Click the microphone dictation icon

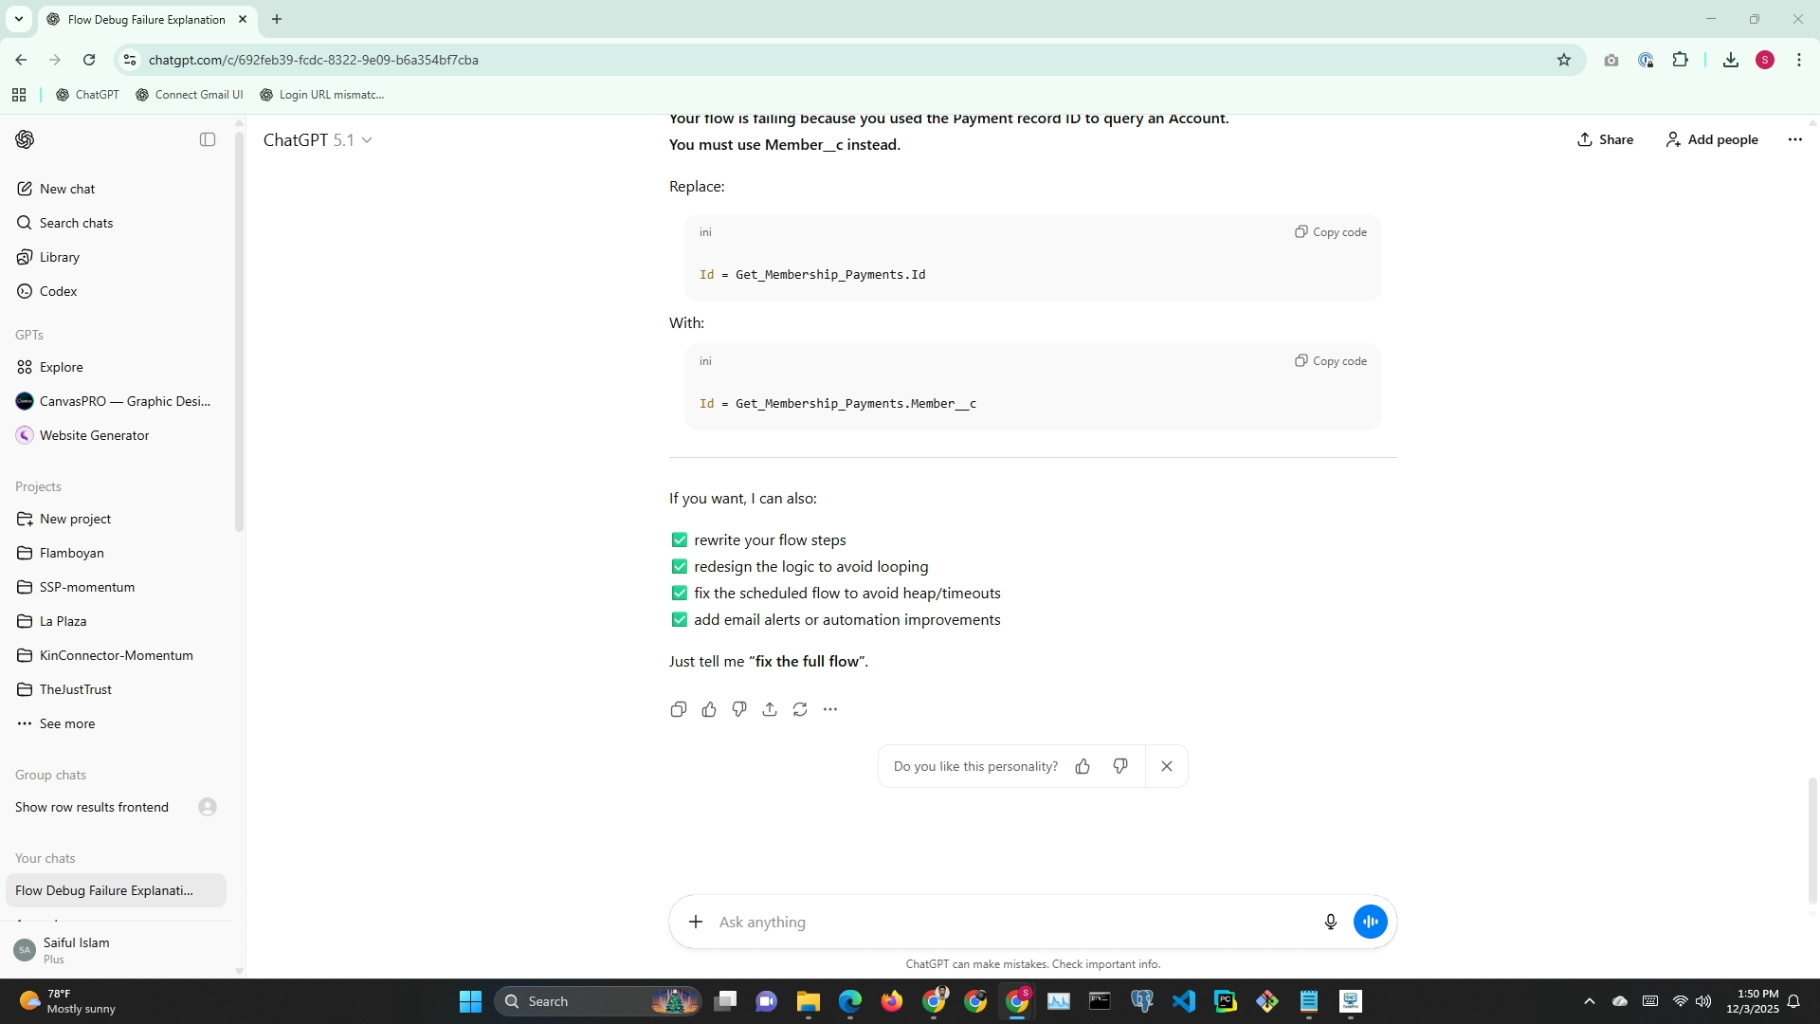pyautogui.click(x=1330, y=922)
